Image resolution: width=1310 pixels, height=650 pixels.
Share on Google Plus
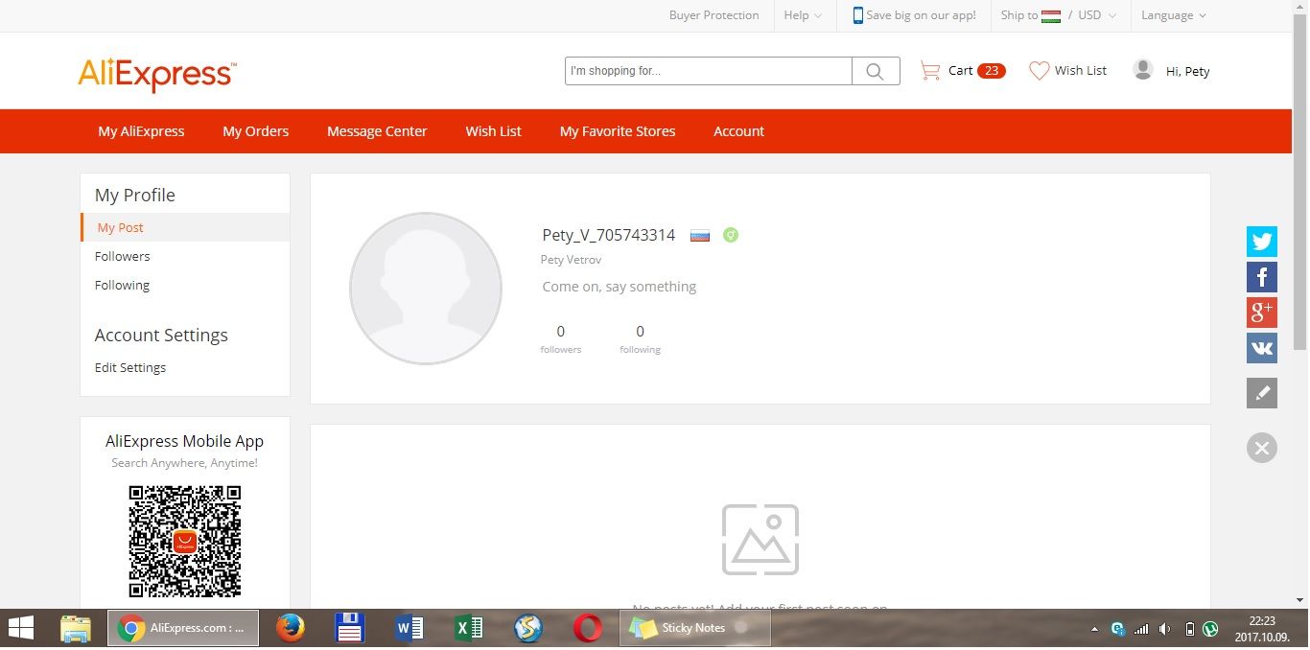coord(1261,313)
